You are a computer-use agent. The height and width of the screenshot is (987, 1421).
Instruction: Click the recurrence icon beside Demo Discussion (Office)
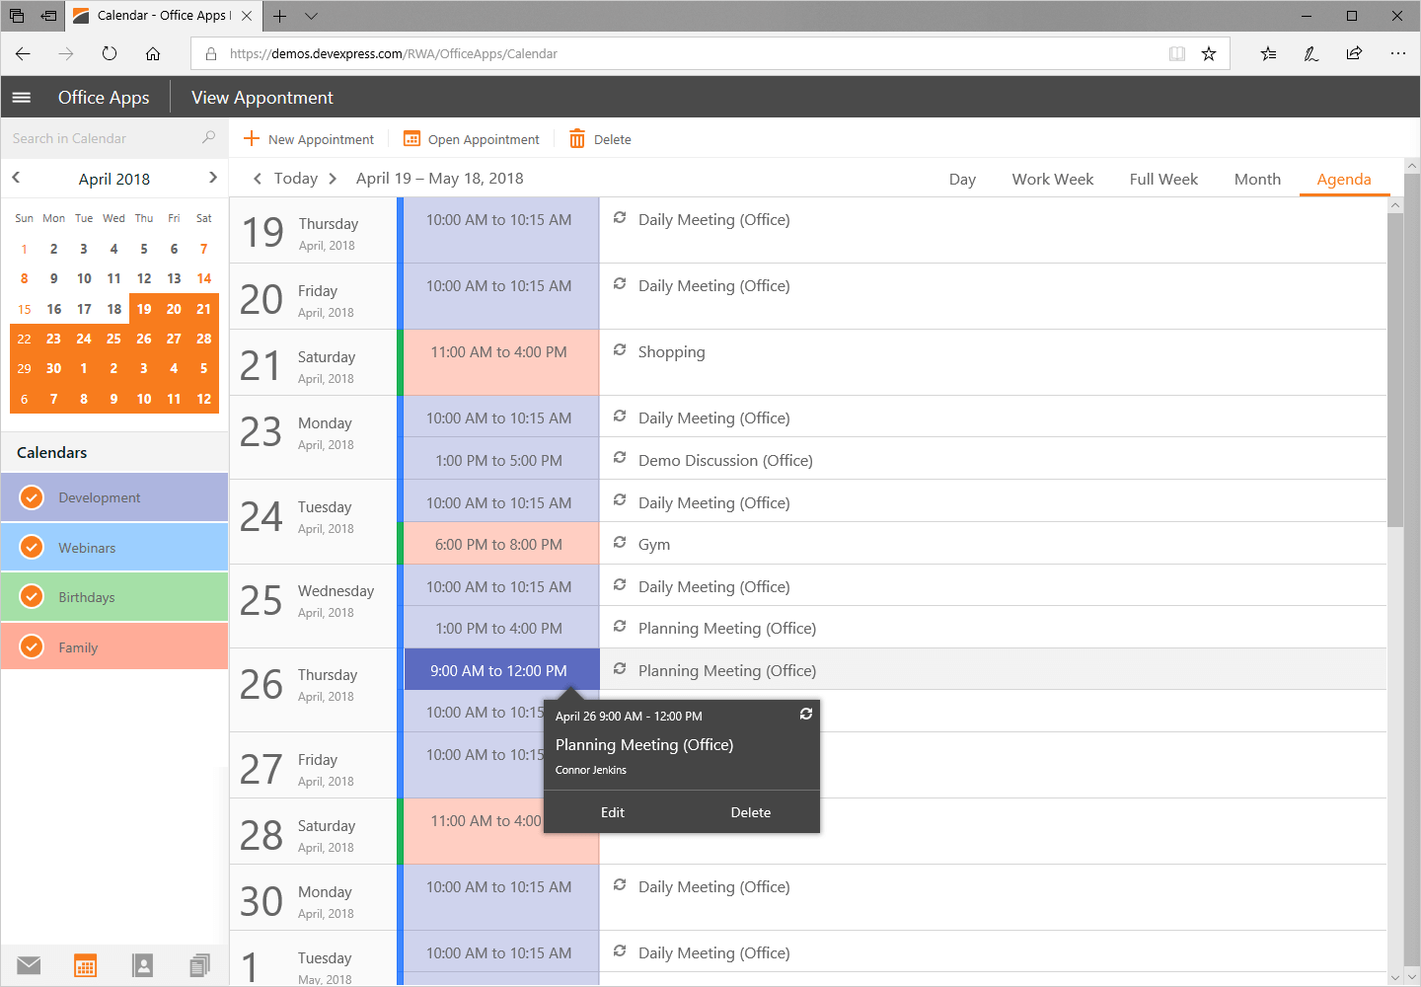620,458
